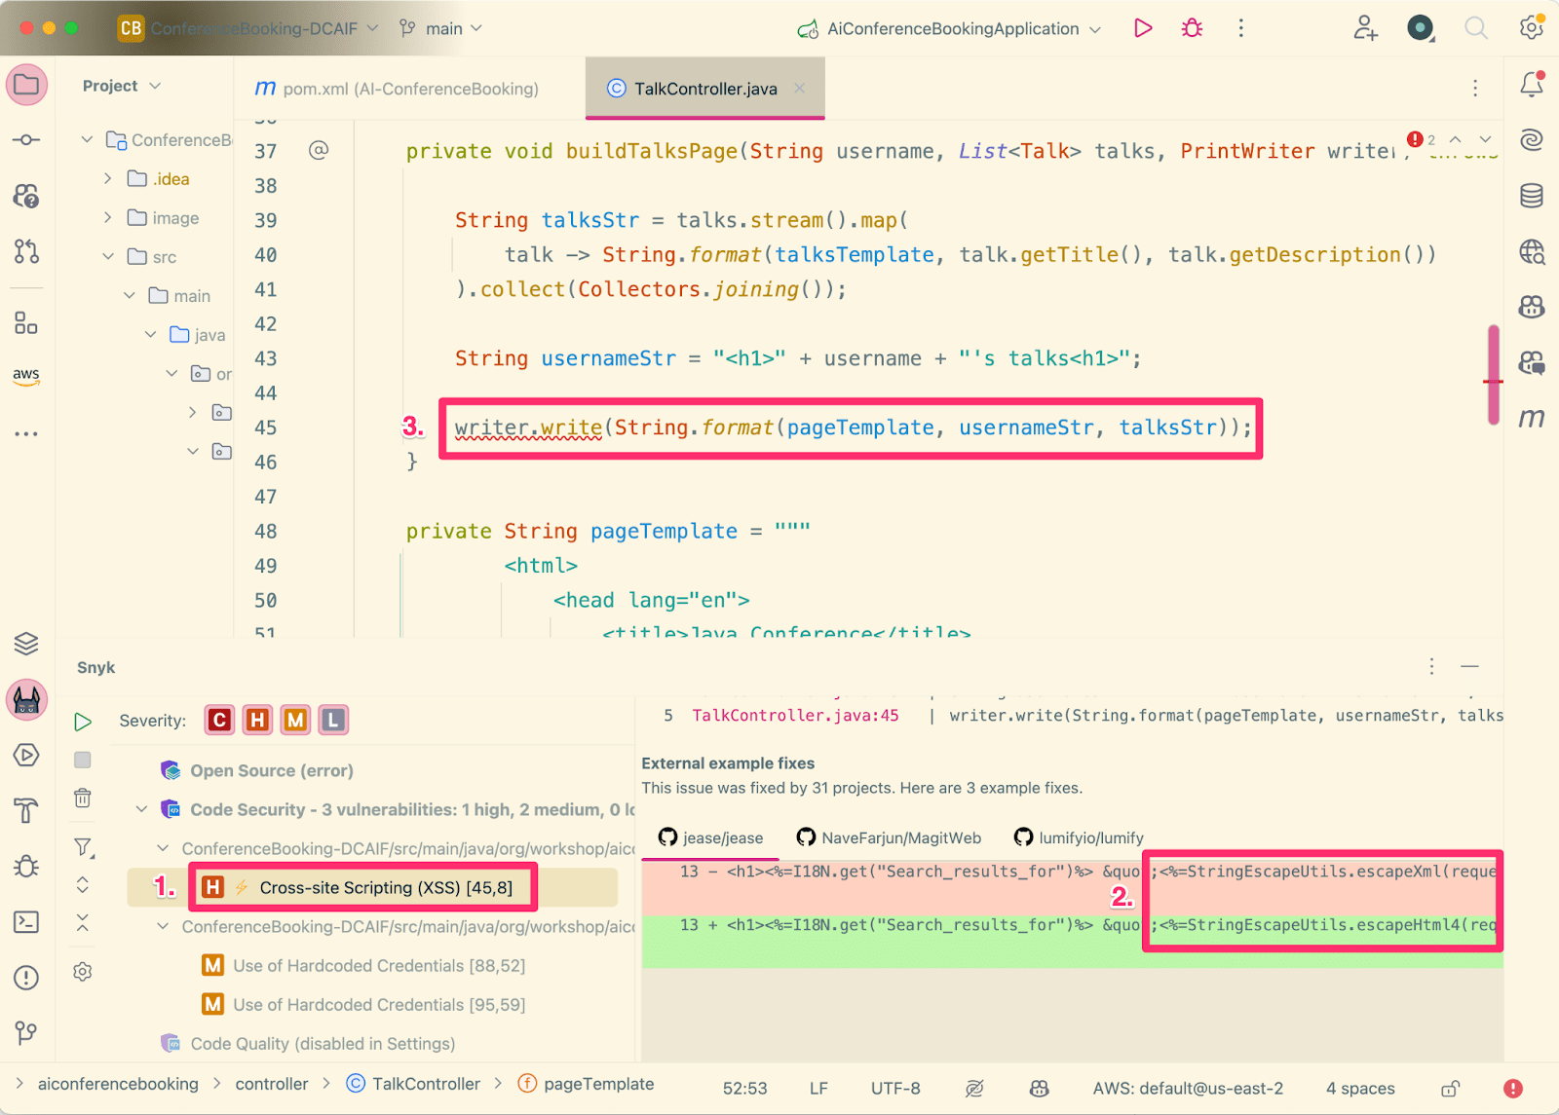
Task: Open Snyk settings gear icon
Action: tap(83, 972)
